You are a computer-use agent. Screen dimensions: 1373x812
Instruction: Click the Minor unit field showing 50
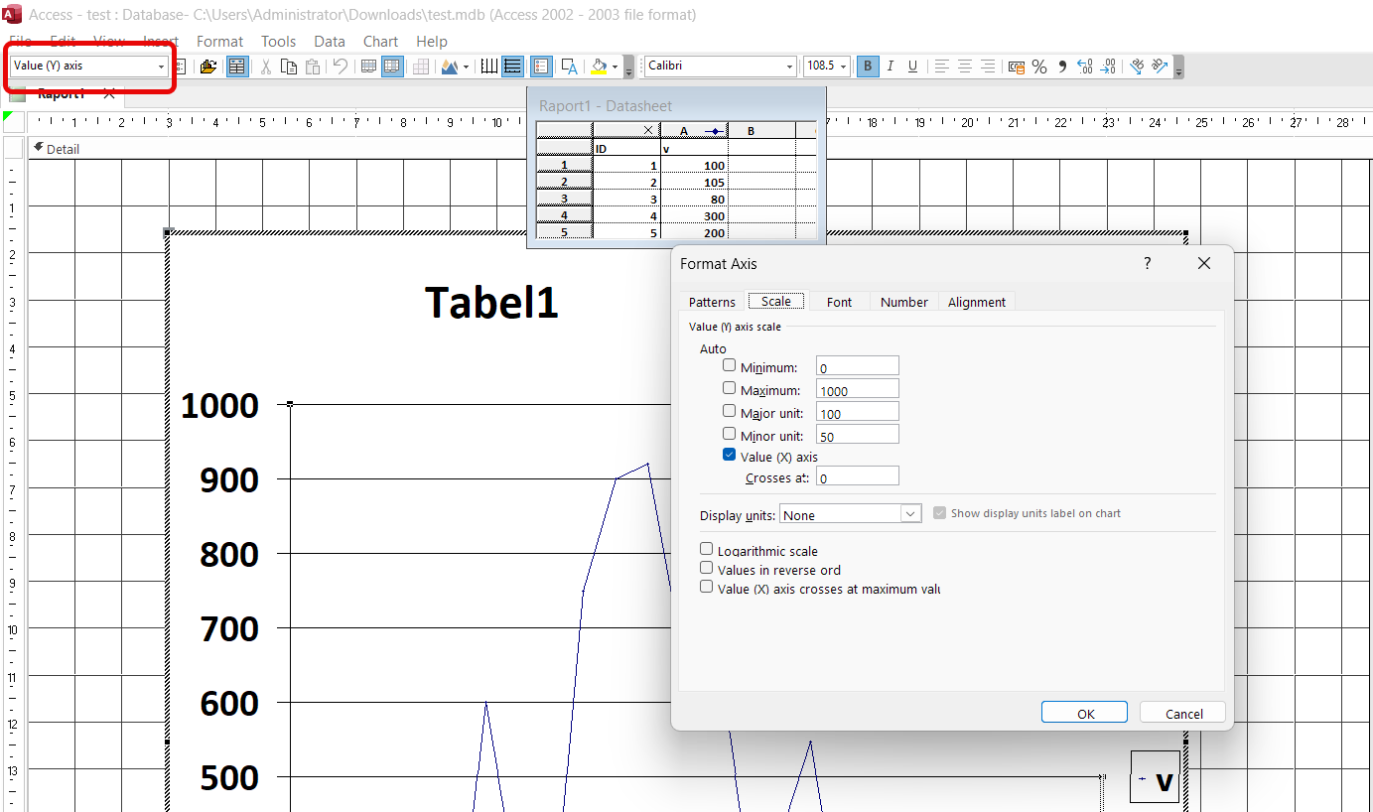tap(858, 435)
